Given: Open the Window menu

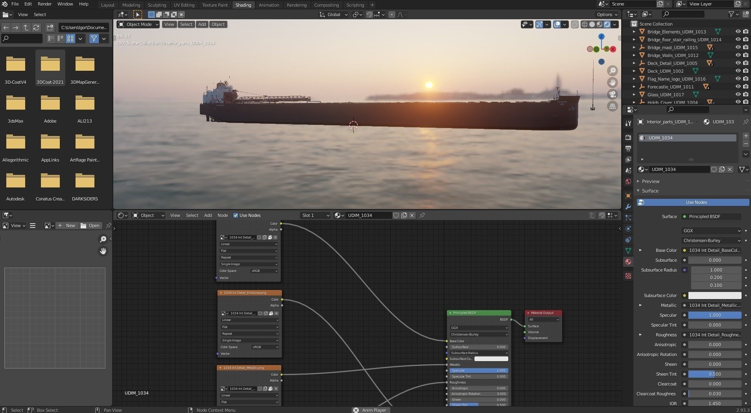Looking at the screenshot, I should [65, 4].
